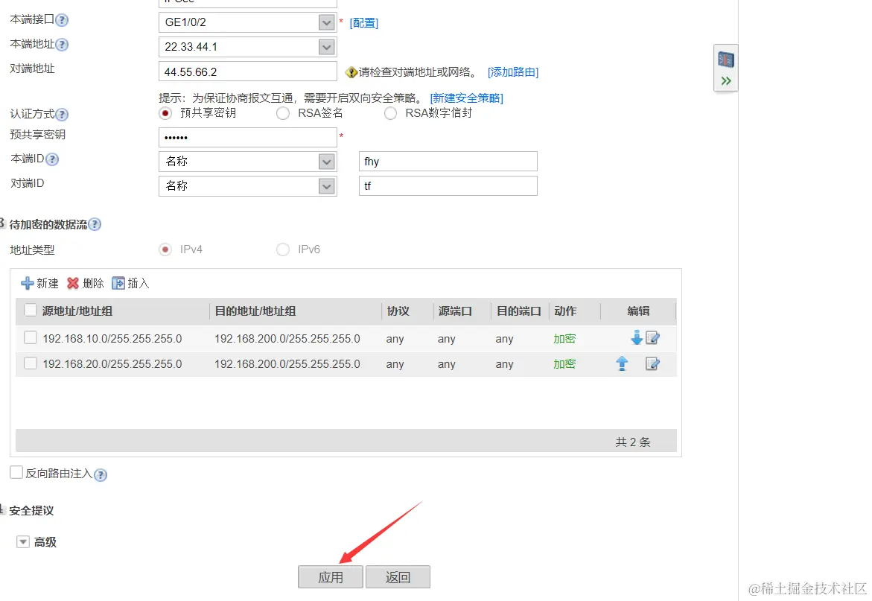Image resolution: width=872 pixels, height=601 pixels.
Task: Expand side panel with double chevron
Action: [726, 81]
